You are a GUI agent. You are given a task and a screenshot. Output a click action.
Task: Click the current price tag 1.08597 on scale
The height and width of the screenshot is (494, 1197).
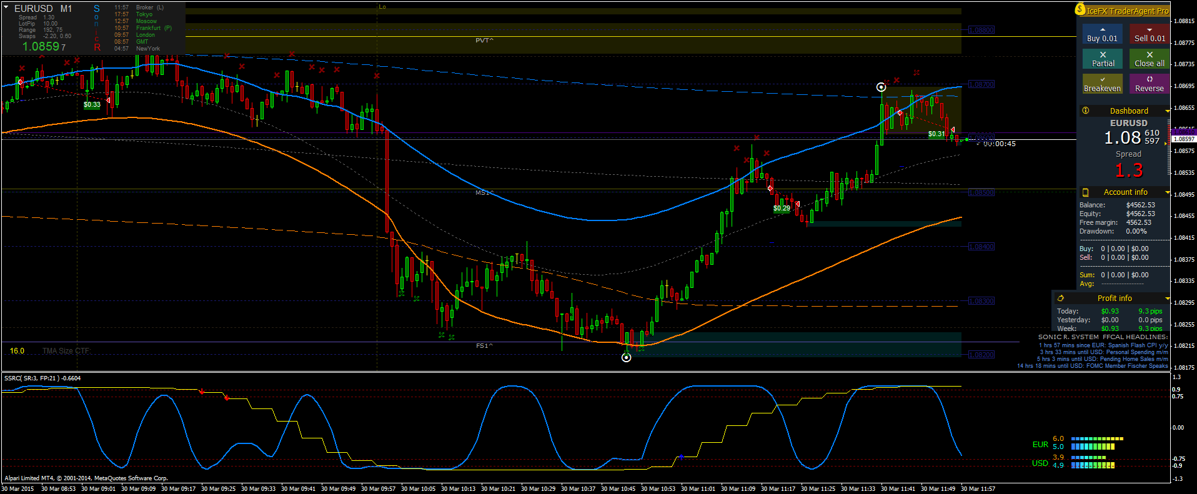(1183, 139)
